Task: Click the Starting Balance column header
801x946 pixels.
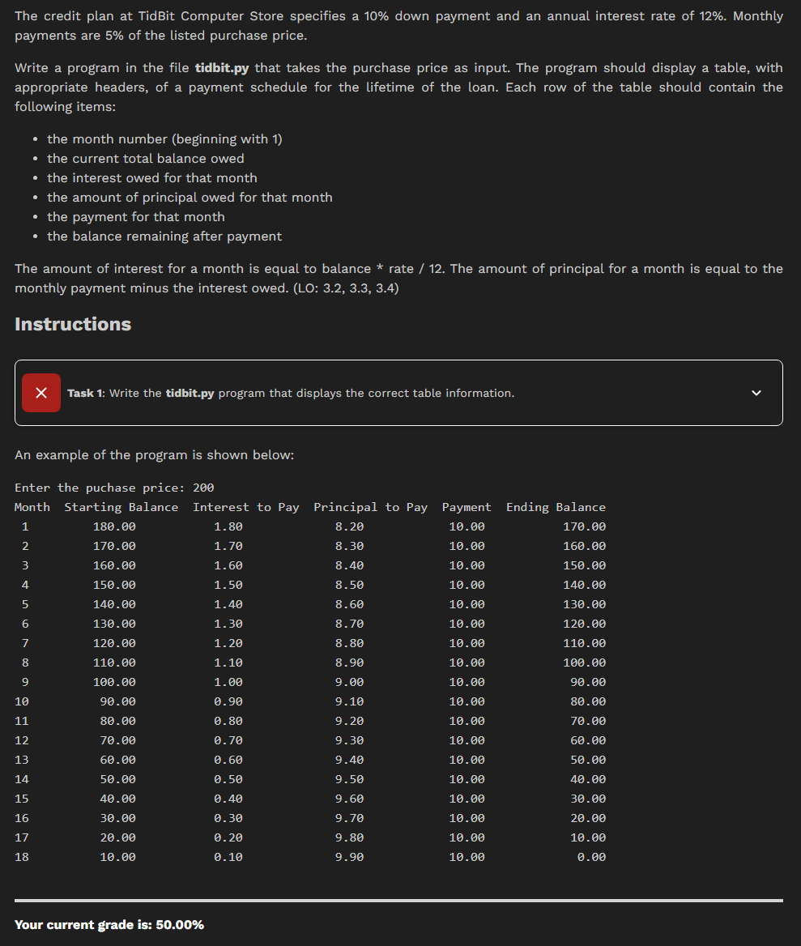Action: click(x=121, y=506)
